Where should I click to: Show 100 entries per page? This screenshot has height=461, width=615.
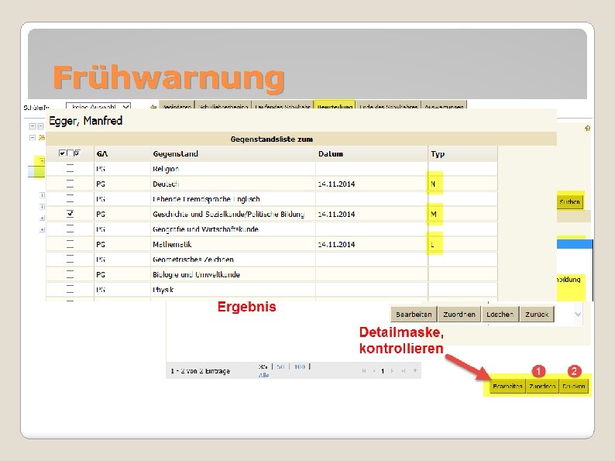(x=300, y=366)
